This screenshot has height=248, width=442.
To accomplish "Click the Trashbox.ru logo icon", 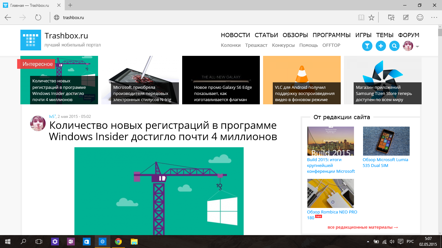I will click(31, 40).
